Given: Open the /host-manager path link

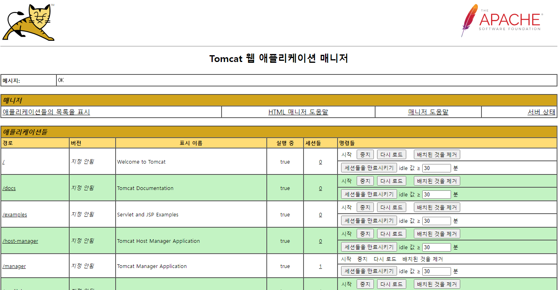Looking at the screenshot, I should [20, 241].
